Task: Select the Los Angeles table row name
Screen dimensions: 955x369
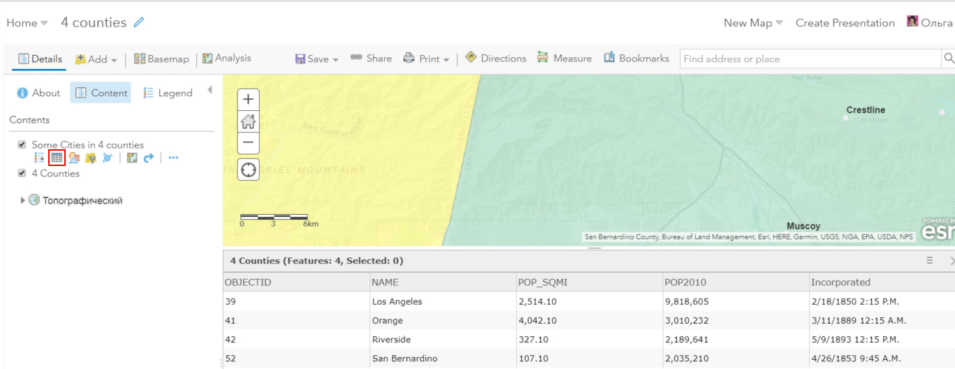Action: 397,302
